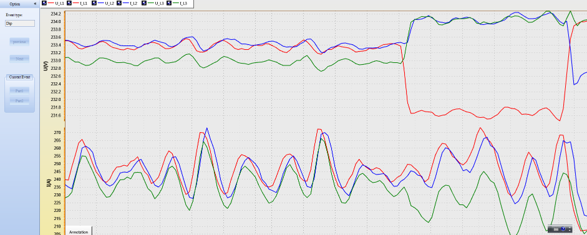Open the floating toolbar's dropdown arrow

pos(570,230)
